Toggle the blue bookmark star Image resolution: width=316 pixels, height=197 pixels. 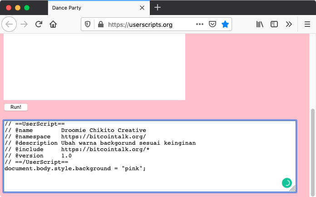225,24
